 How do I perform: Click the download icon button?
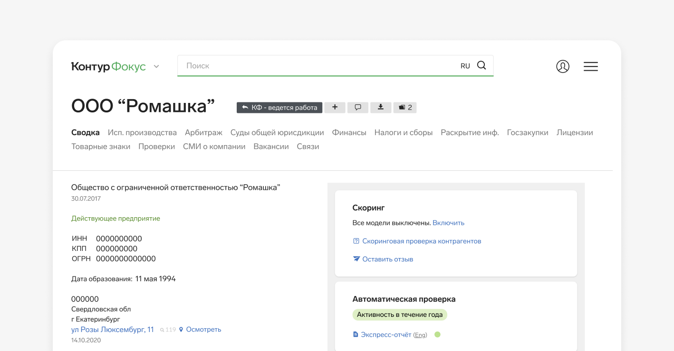381,107
